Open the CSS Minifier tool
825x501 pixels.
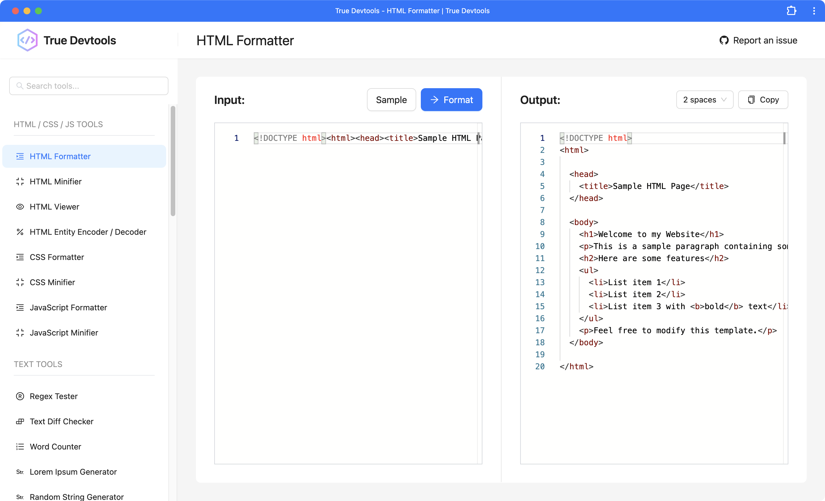click(x=84, y=282)
